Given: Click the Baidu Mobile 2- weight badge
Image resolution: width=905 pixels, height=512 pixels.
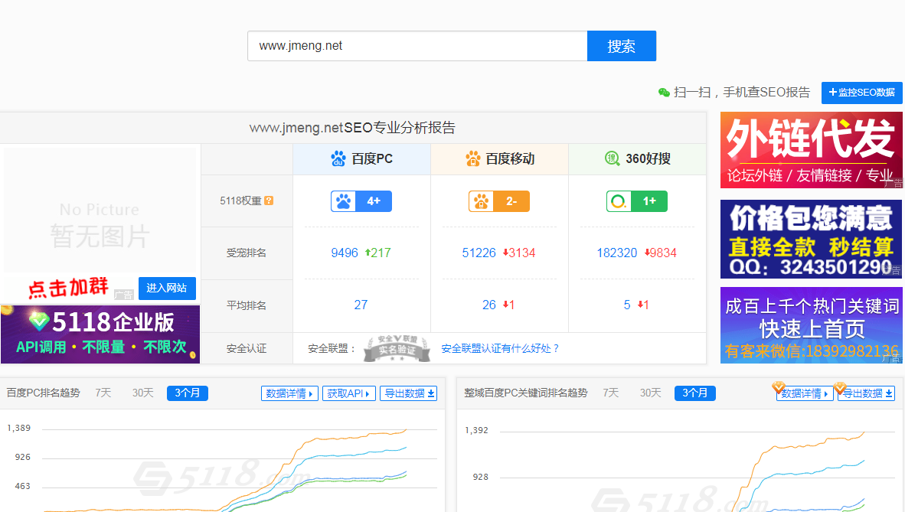Looking at the screenshot, I should click(498, 201).
